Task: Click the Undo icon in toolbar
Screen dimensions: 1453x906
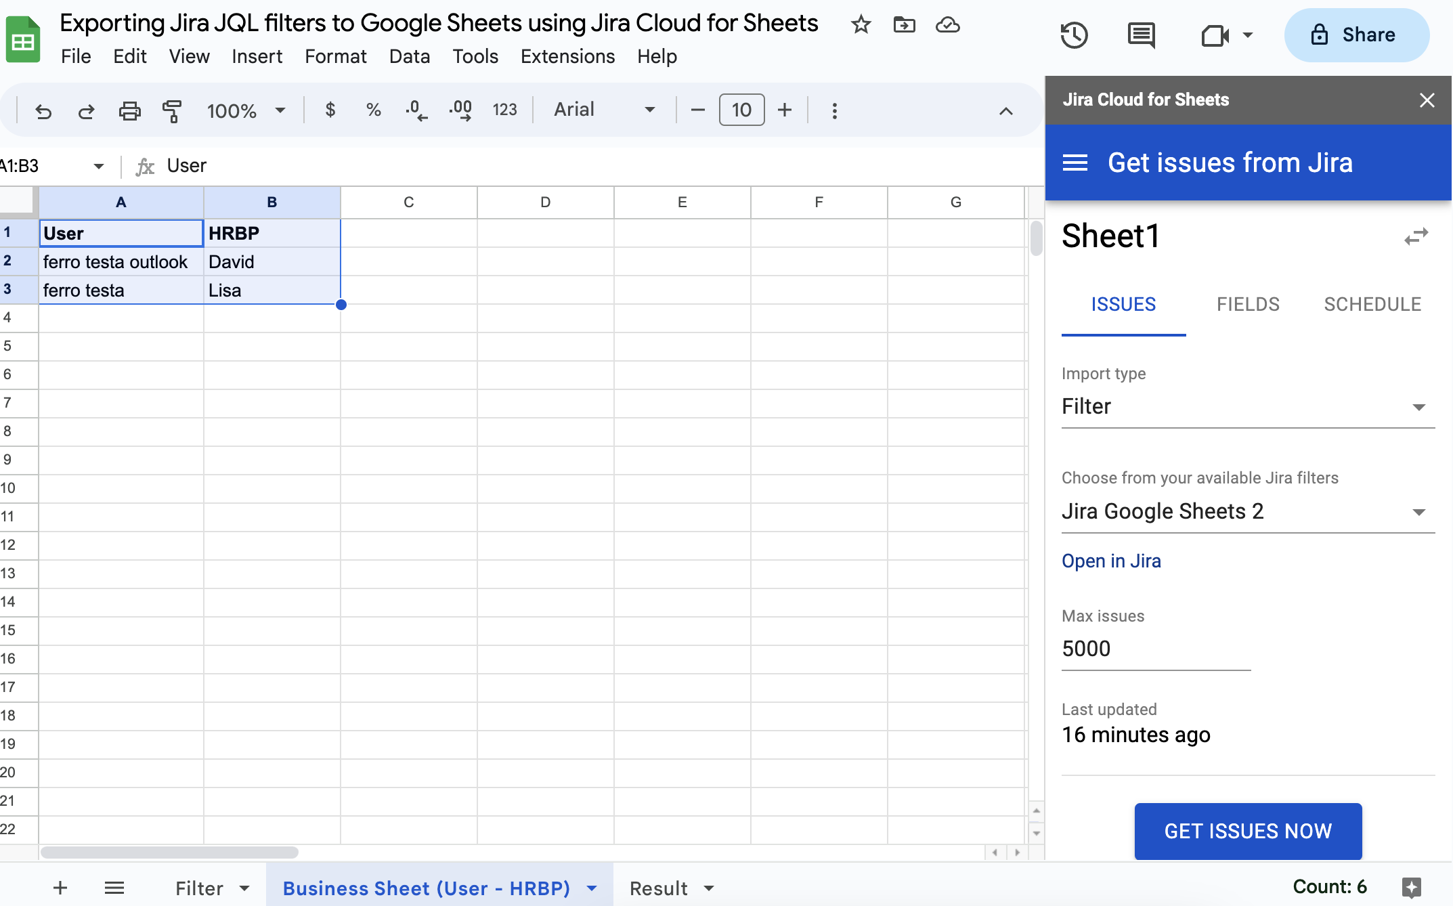Action: 43,110
